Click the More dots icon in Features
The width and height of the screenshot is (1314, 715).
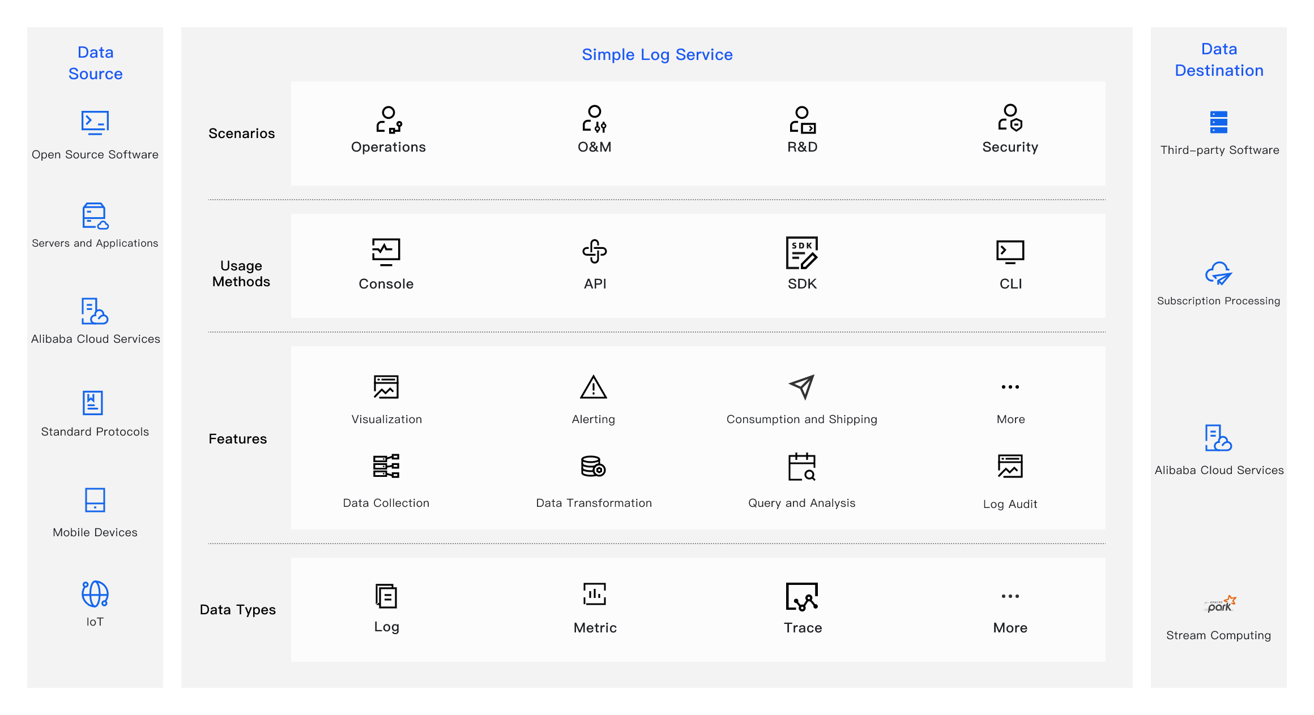click(x=1010, y=387)
